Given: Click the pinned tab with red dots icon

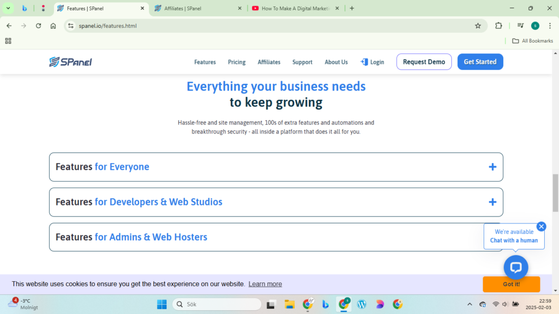Looking at the screenshot, I should 44,8.
